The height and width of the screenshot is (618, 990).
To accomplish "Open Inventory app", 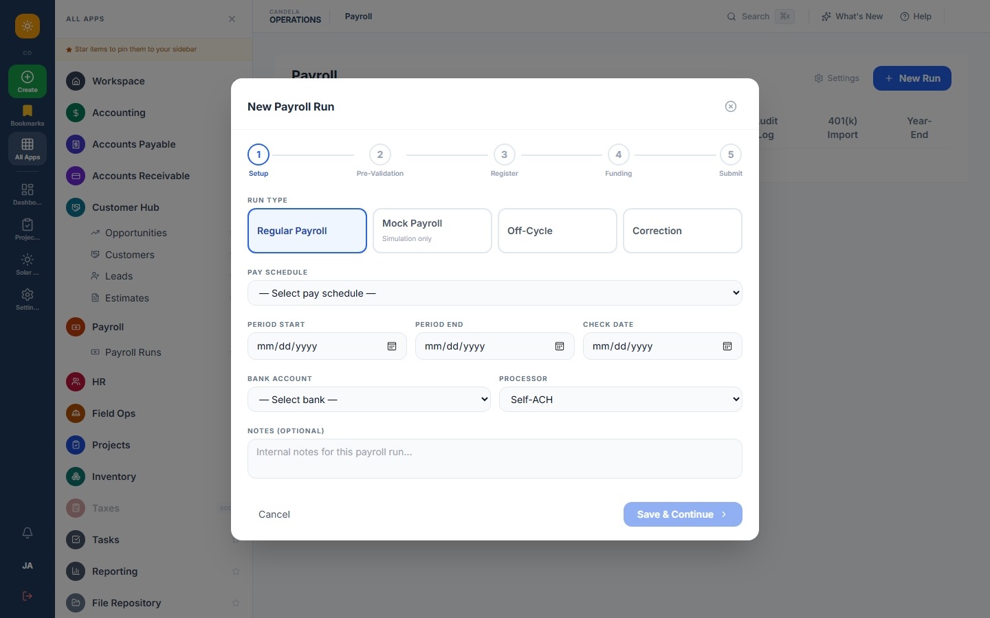I will click(x=153, y=477).
